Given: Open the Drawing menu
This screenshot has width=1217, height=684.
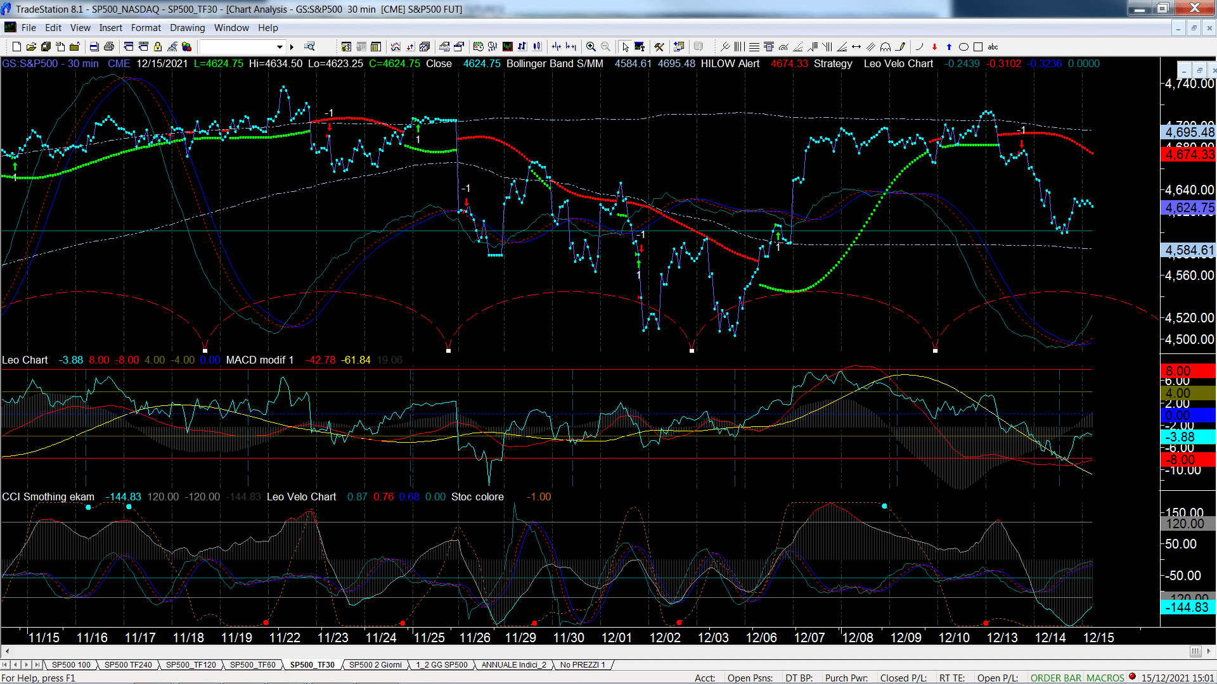Looking at the screenshot, I should (187, 28).
